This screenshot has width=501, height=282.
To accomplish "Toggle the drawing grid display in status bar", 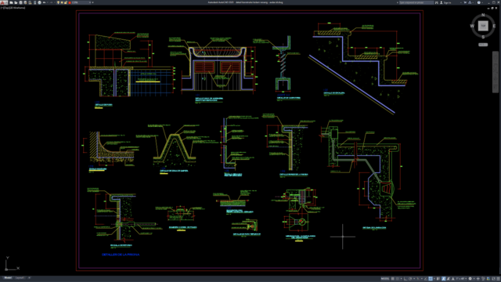I will [393, 279].
